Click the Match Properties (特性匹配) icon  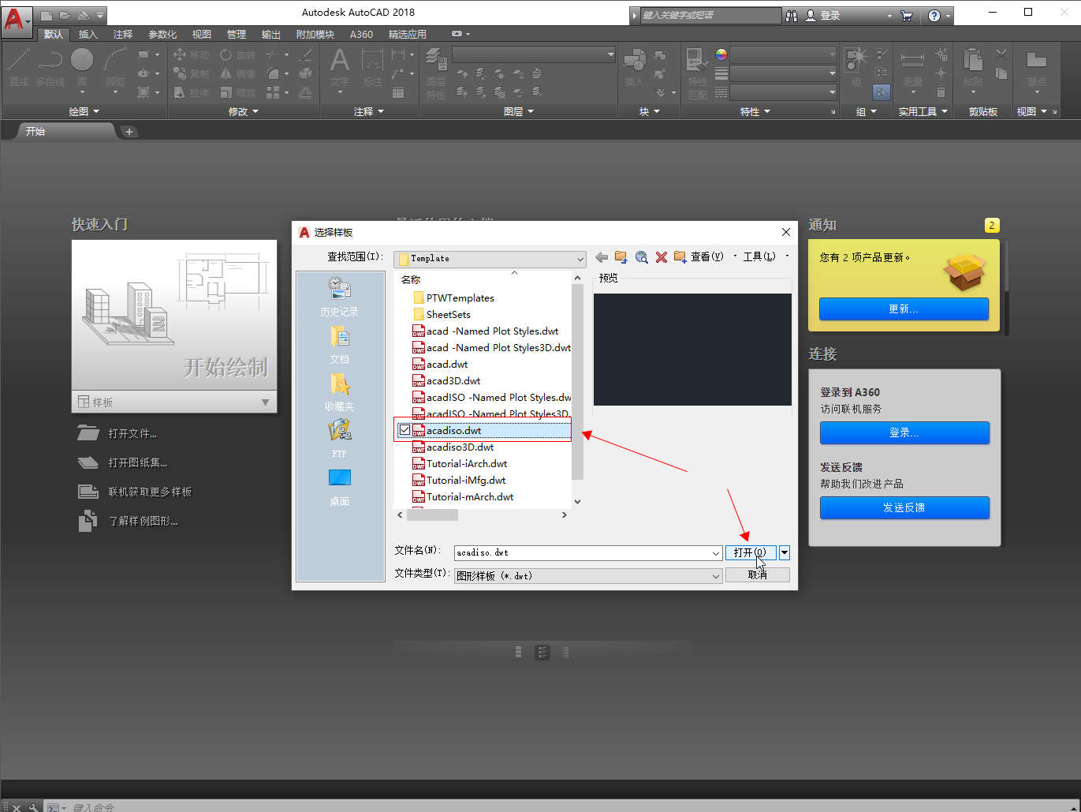point(697,73)
